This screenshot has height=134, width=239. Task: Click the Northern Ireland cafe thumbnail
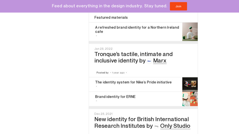[190, 32]
